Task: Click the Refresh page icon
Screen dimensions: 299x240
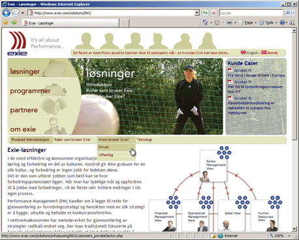Action: tap(205, 13)
